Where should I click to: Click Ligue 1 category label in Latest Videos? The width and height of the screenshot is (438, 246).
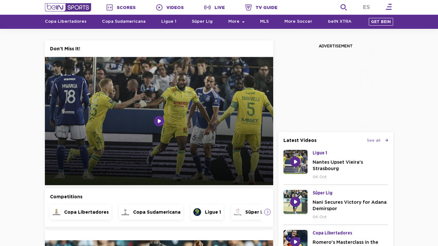pos(320,153)
